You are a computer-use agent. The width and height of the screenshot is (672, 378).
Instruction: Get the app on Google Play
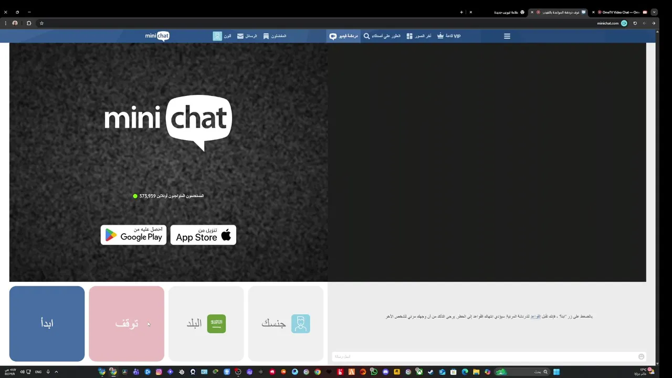coord(133,235)
